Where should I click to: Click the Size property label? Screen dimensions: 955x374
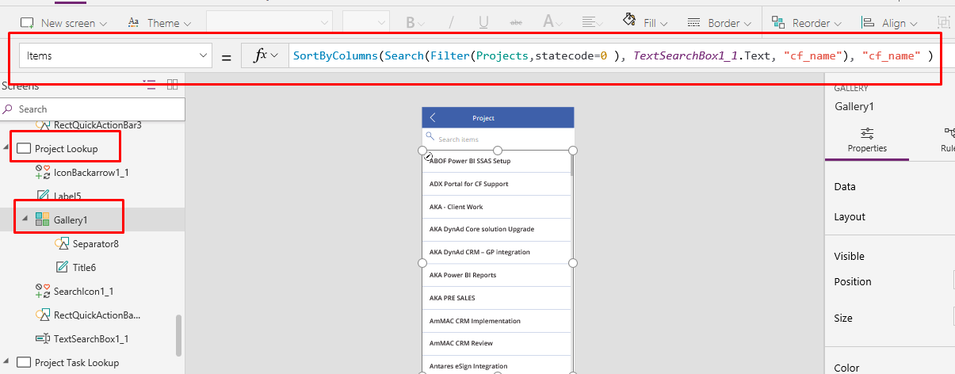(x=843, y=319)
